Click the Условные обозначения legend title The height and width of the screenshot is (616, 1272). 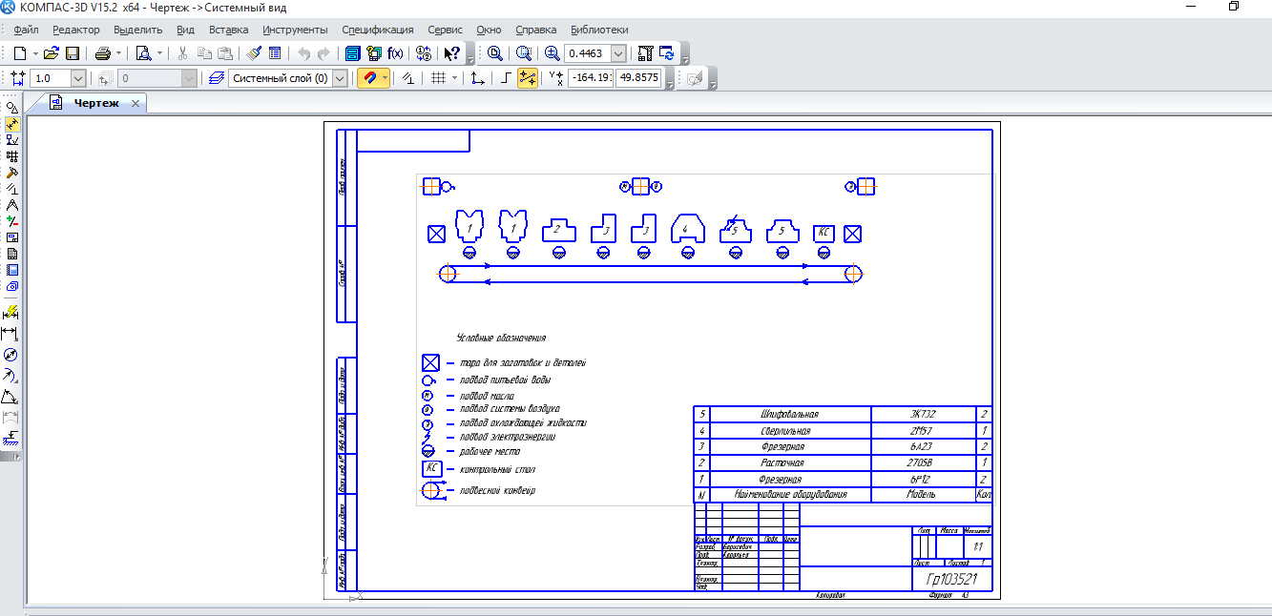point(501,338)
